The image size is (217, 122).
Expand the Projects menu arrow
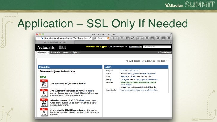60,52
